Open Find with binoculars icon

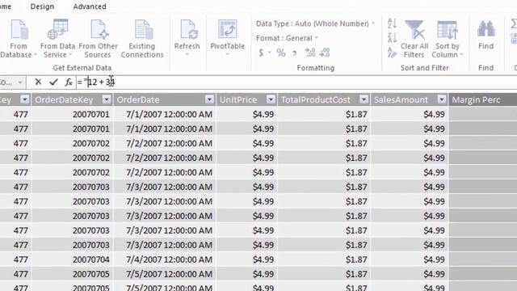(486, 29)
